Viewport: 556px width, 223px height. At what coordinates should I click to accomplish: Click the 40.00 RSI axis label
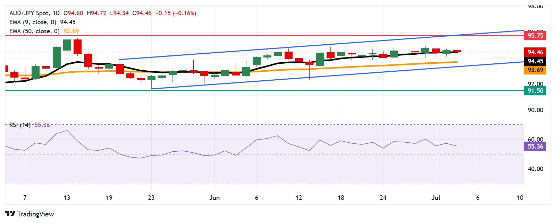pos(536,169)
